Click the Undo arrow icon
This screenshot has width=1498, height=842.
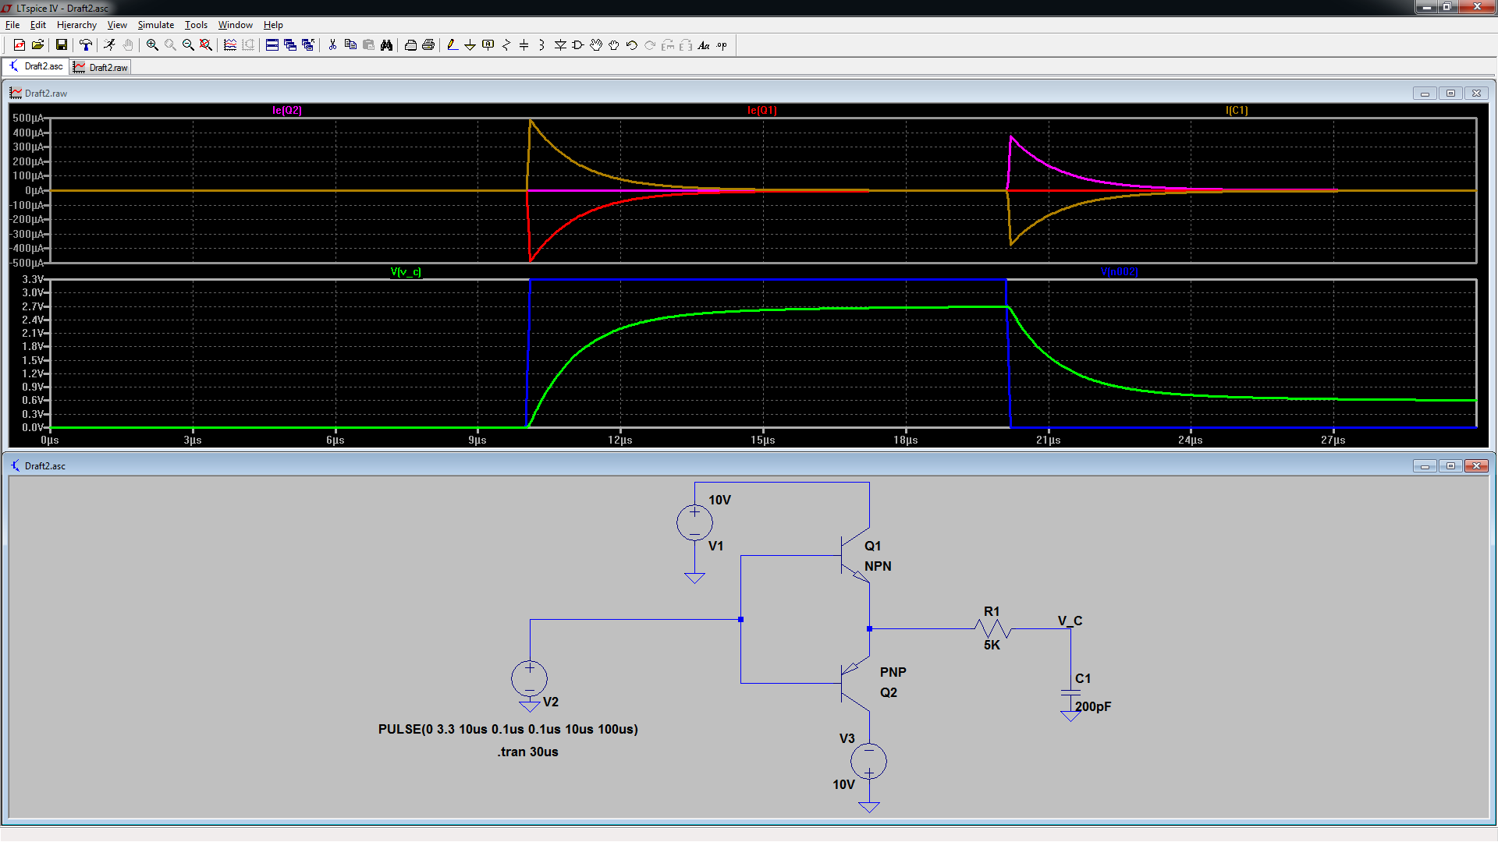coord(632,45)
